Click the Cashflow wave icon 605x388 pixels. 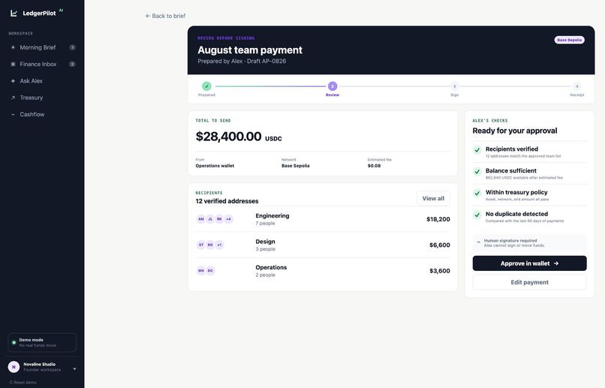(13, 115)
